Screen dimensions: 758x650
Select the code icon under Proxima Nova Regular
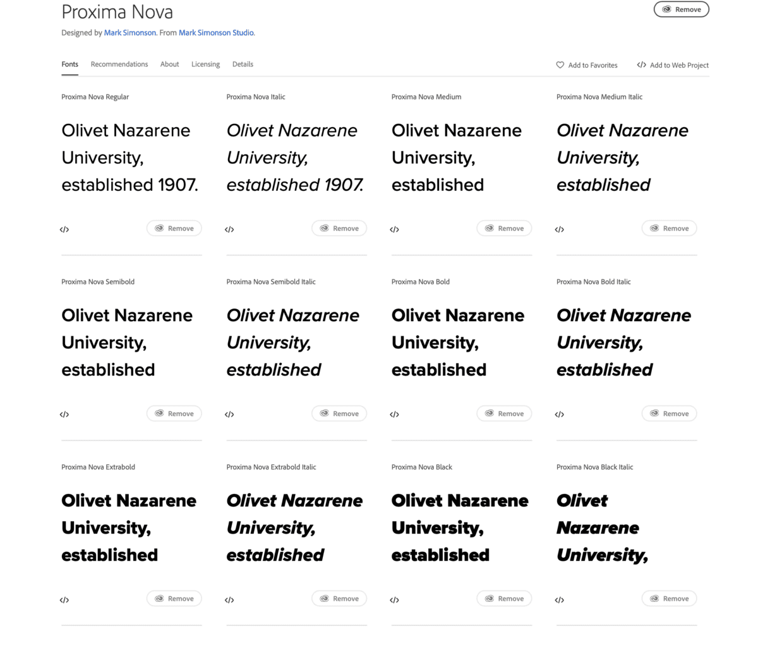pyautogui.click(x=64, y=229)
